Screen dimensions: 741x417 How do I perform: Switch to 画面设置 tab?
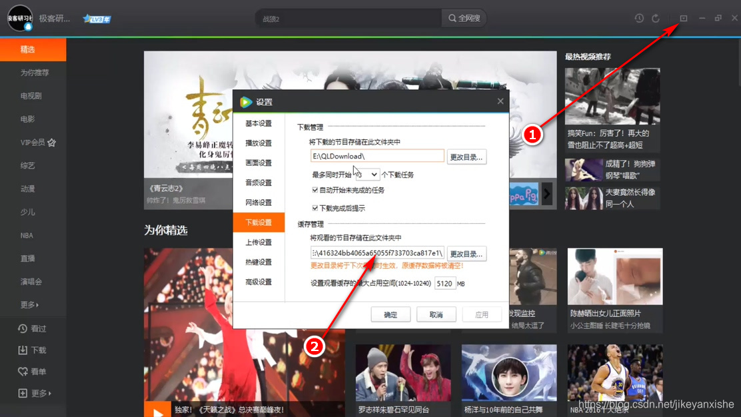point(259,163)
